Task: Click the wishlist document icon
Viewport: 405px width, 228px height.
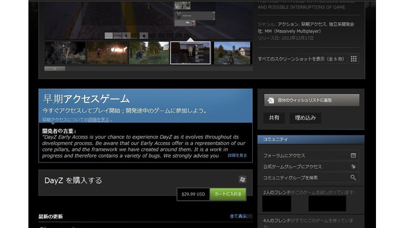Action: click(x=271, y=100)
